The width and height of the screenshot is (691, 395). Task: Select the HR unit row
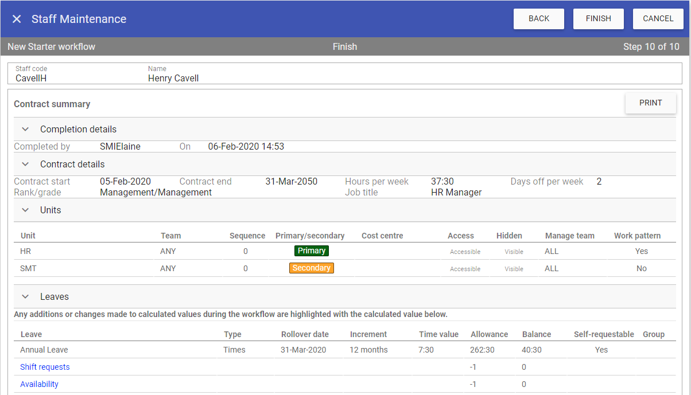click(26, 251)
